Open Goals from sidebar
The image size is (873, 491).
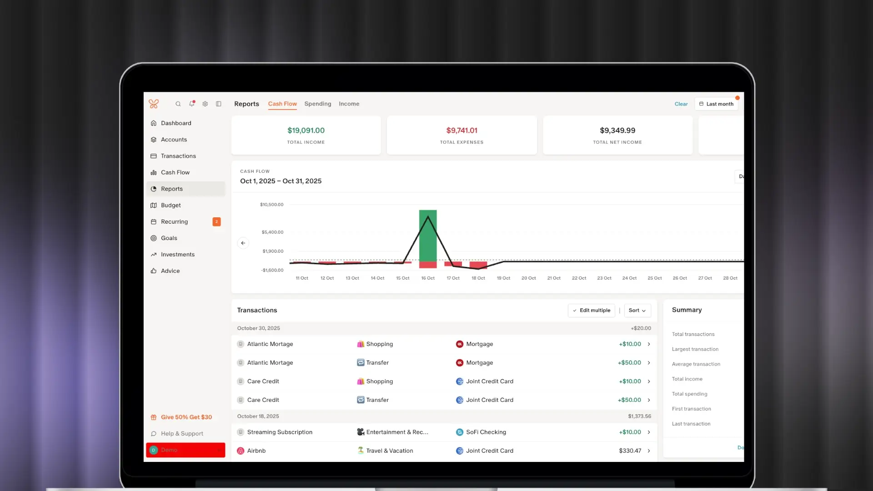click(169, 238)
